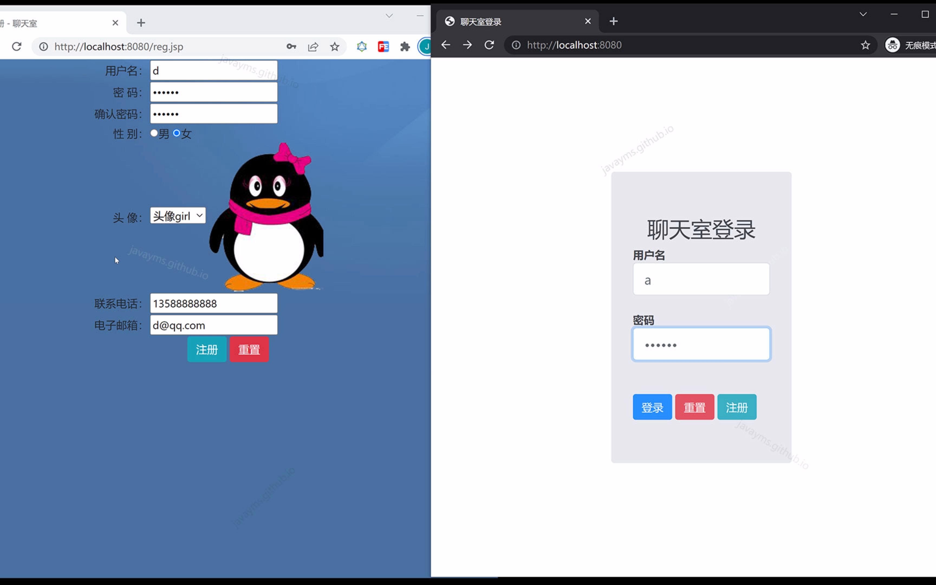The height and width of the screenshot is (585, 936).
Task: Click the red 重置 reset button
Action: [x=249, y=349]
